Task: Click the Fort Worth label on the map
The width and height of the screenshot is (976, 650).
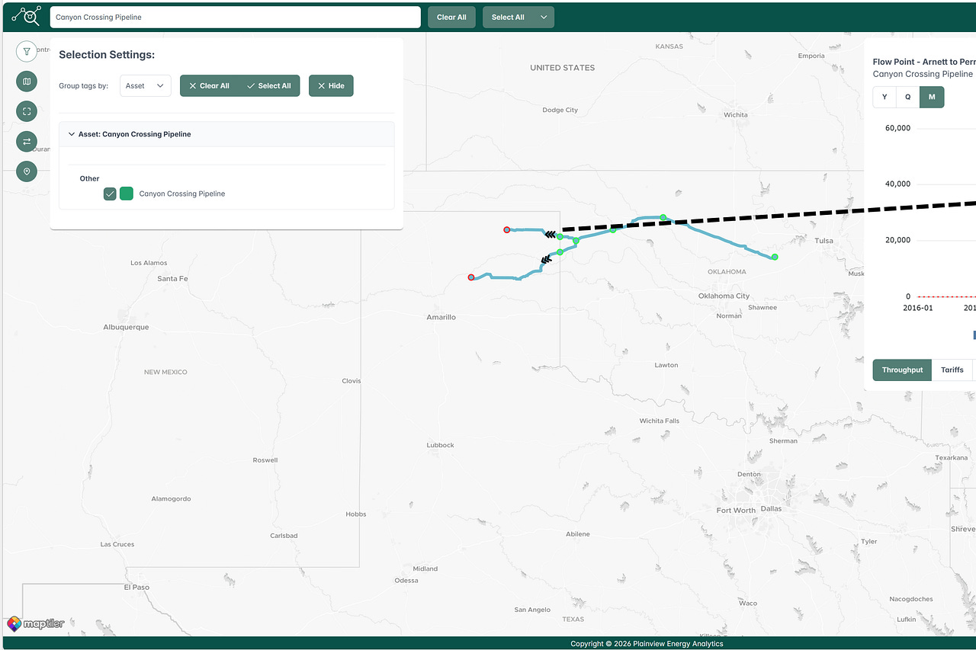Action: (736, 511)
